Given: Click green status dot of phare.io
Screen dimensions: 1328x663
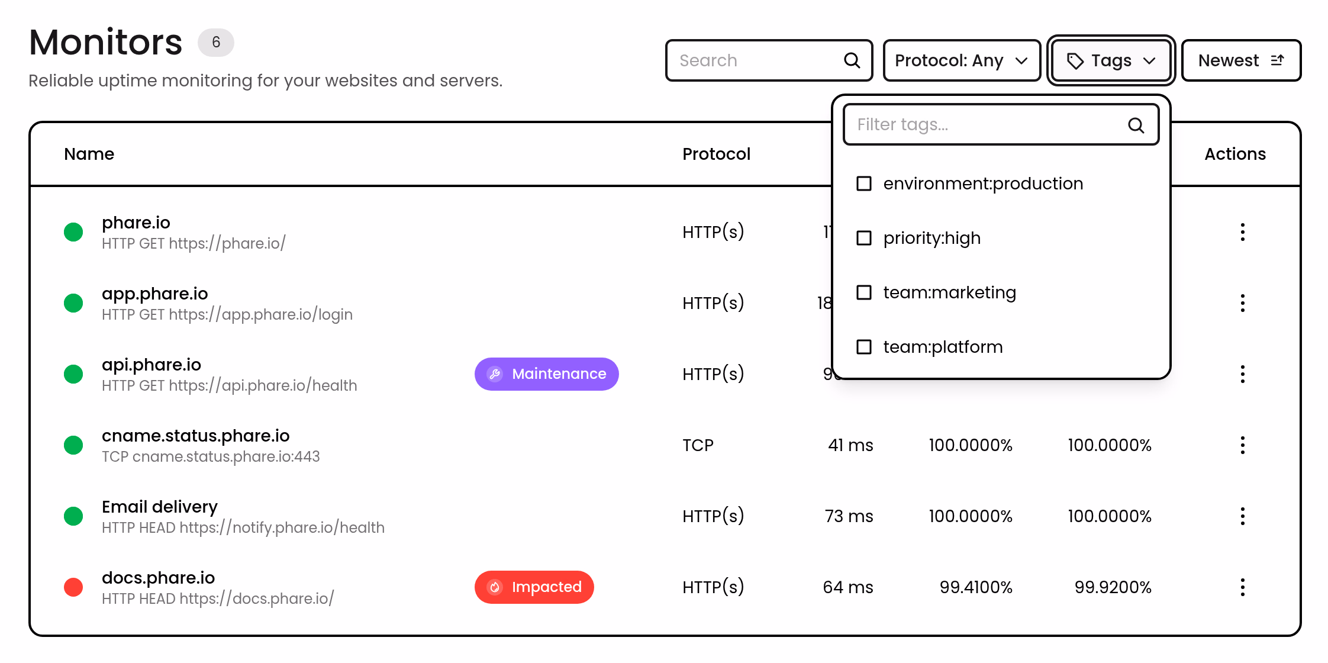Looking at the screenshot, I should [73, 232].
